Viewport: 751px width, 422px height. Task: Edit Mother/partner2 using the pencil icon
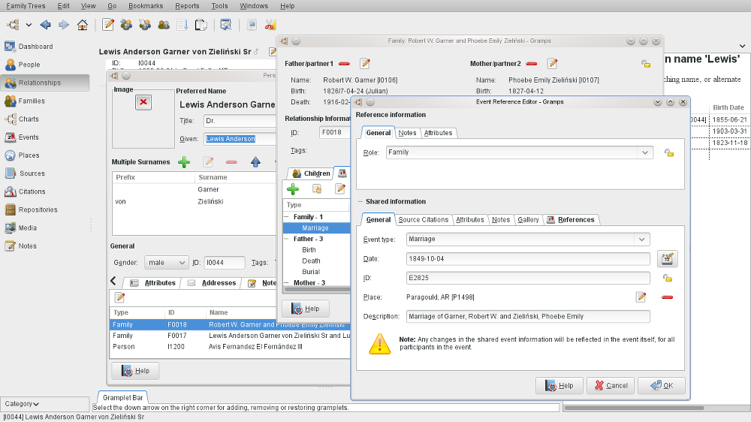point(552,64)
